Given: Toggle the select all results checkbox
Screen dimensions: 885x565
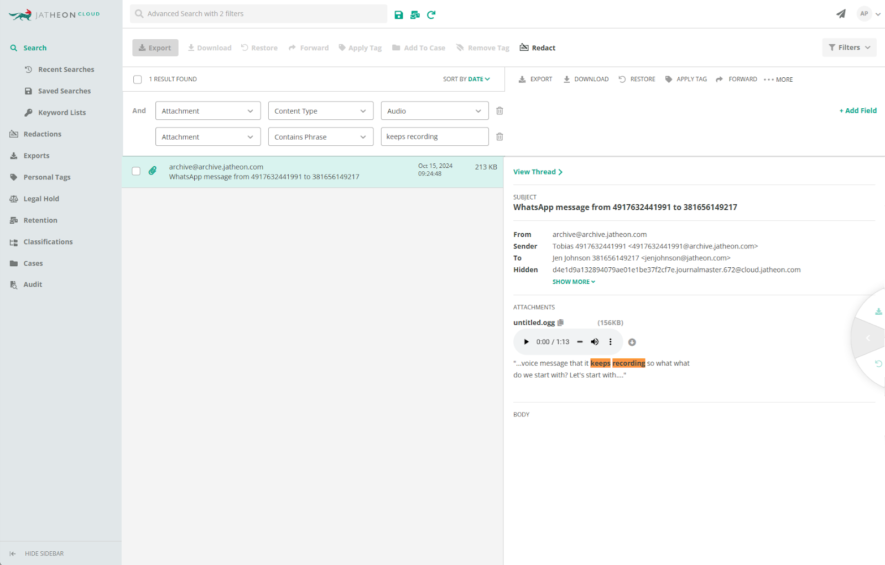Looking at the screenshot, I should pyautogui.click(x=138, y=80).
